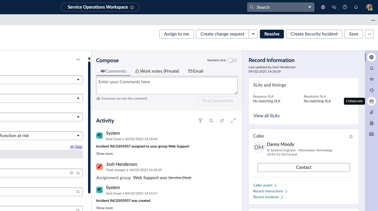This screenshot has height=211, width=378.
Task: Click Service Operations Workspace title pill
Action: point(100,7)
